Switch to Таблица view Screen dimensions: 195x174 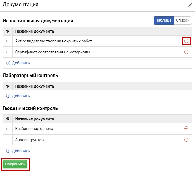pyautogui.click(x=163, y=21)
